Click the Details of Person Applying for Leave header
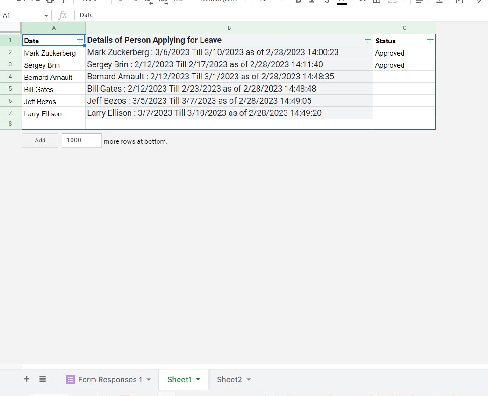Viewport: 488px width, 396px height. click(x=154, y=40)
